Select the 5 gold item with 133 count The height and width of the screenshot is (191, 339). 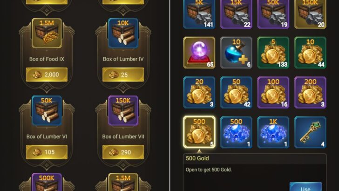(273, 53)
